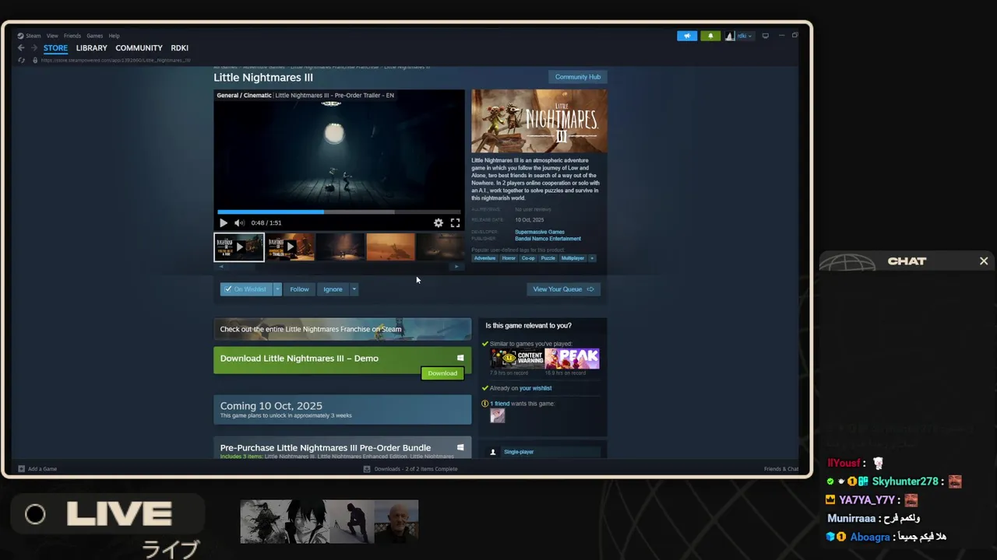Click the 1 friend link
The width and height of the screenshot is (997, 560).
[499, 404]
